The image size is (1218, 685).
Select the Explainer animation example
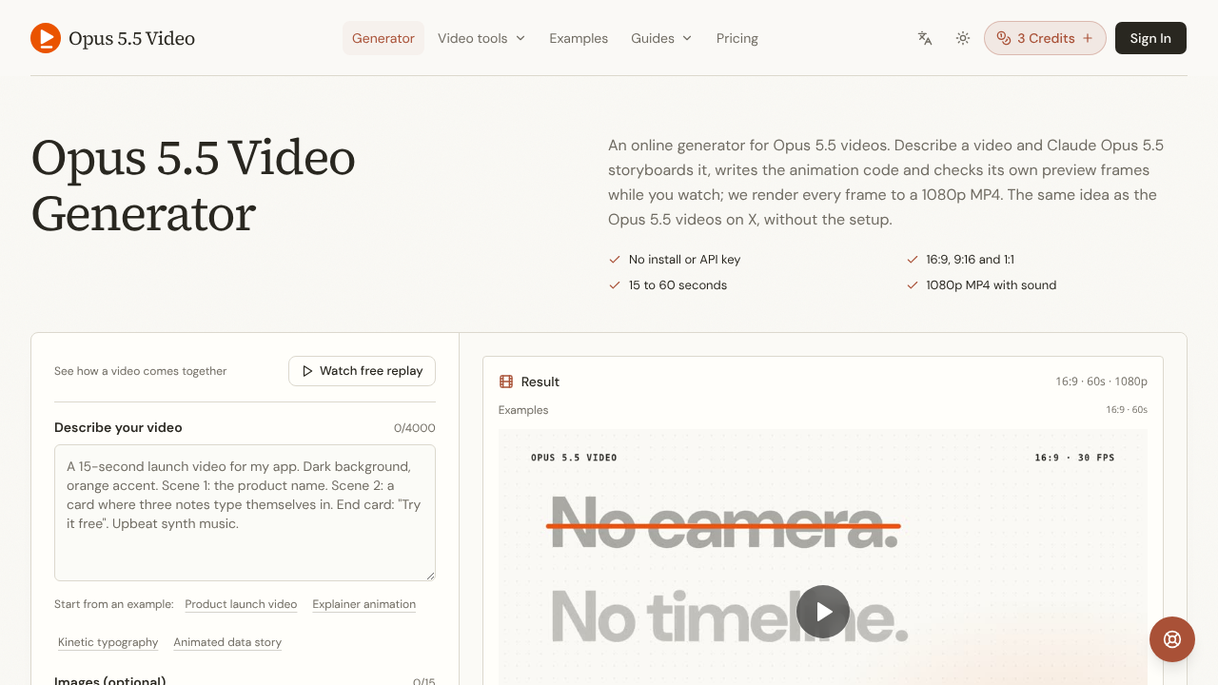(x=364, y=604)
